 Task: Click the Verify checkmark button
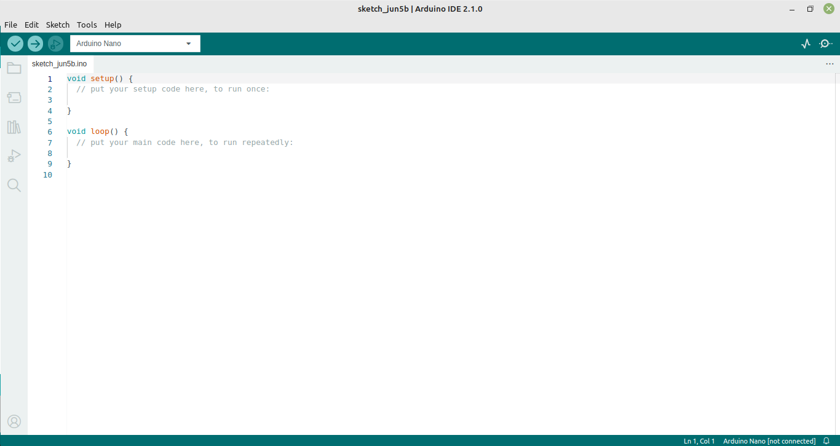pos(15,44)
